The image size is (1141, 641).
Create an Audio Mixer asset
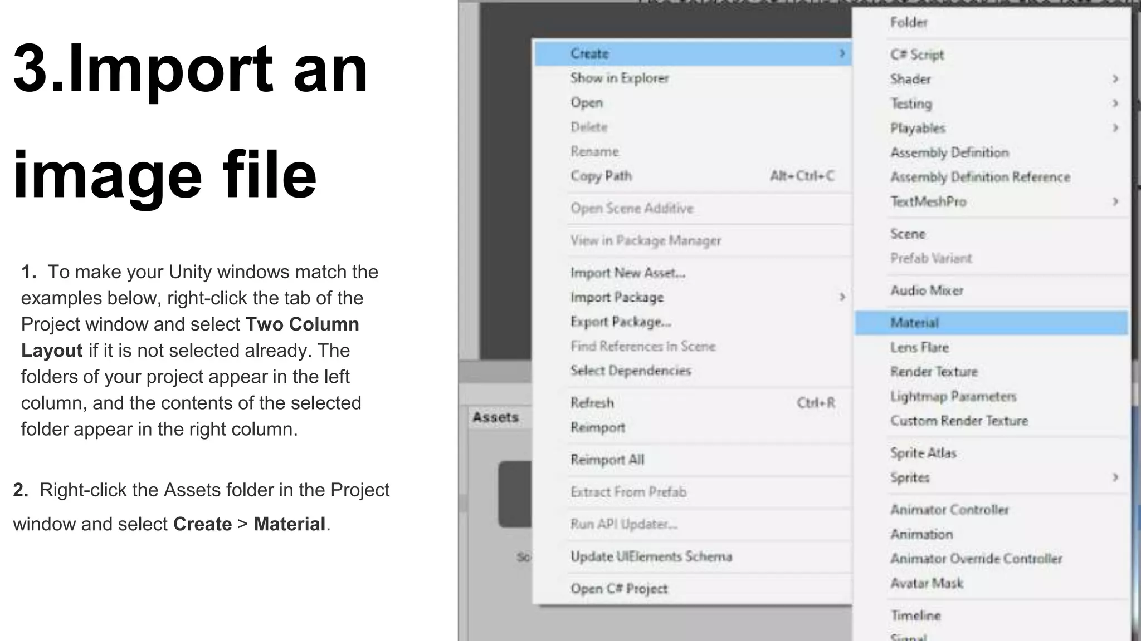992,290
